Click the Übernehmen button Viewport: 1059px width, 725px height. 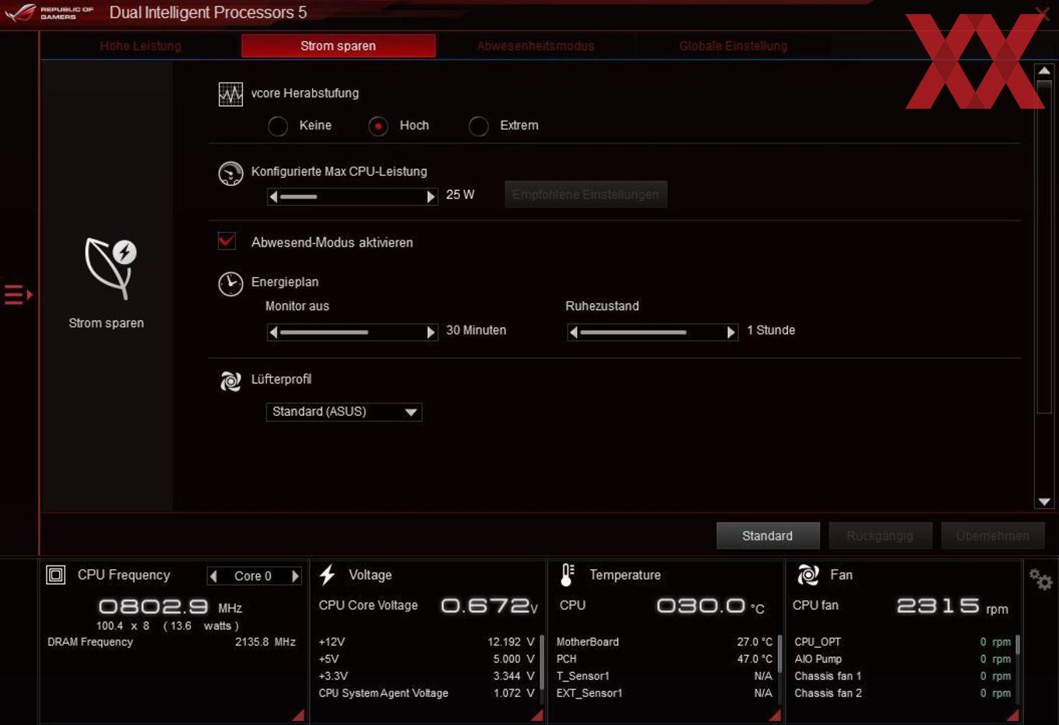pyautogui.click(x=993, y=536)
